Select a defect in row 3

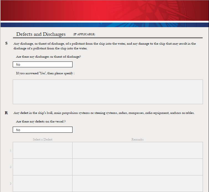tap(43, 183)
